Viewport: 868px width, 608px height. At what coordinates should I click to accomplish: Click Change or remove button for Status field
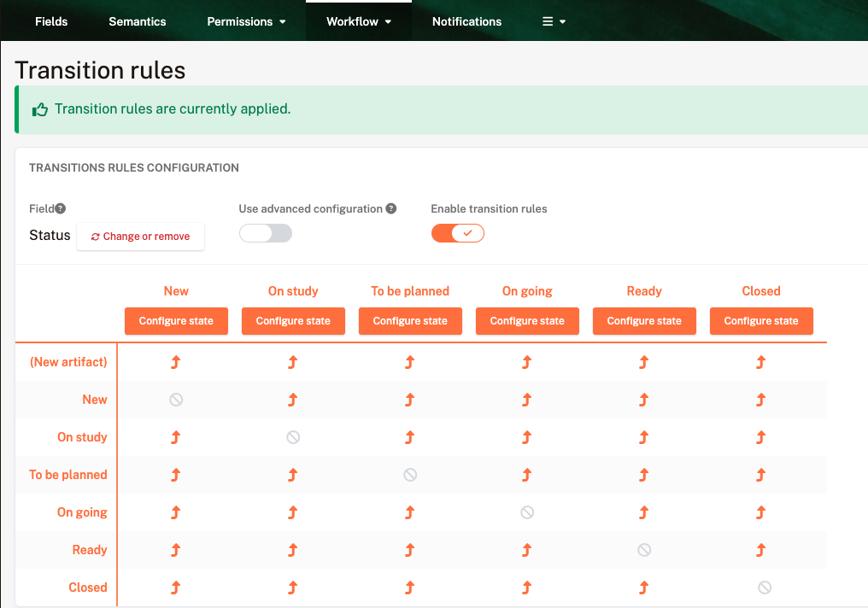click(141, 237)
